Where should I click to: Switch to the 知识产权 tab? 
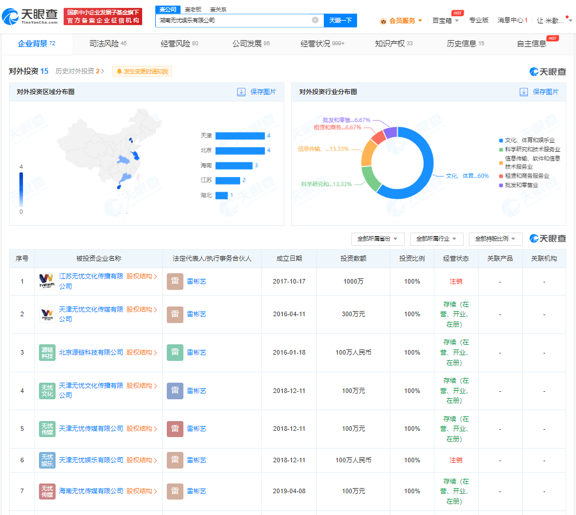[393, 44]
